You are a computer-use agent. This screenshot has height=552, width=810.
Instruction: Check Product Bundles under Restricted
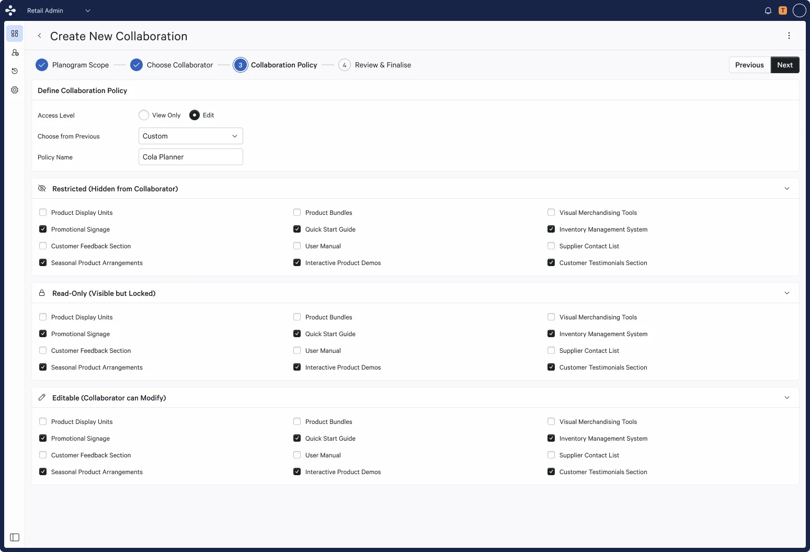point(297,212)
